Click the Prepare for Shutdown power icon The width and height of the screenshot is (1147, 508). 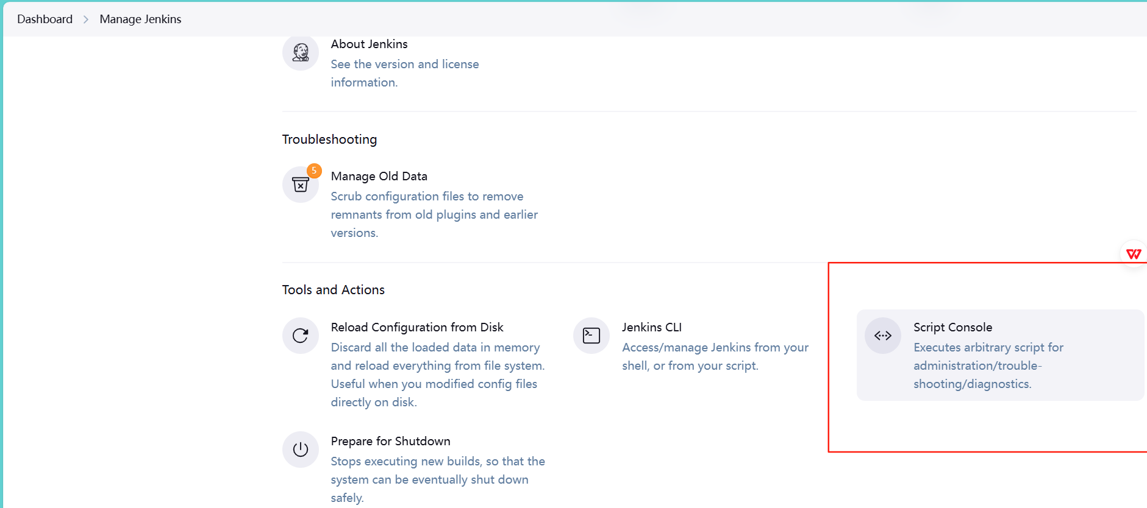tap(300, 450)
